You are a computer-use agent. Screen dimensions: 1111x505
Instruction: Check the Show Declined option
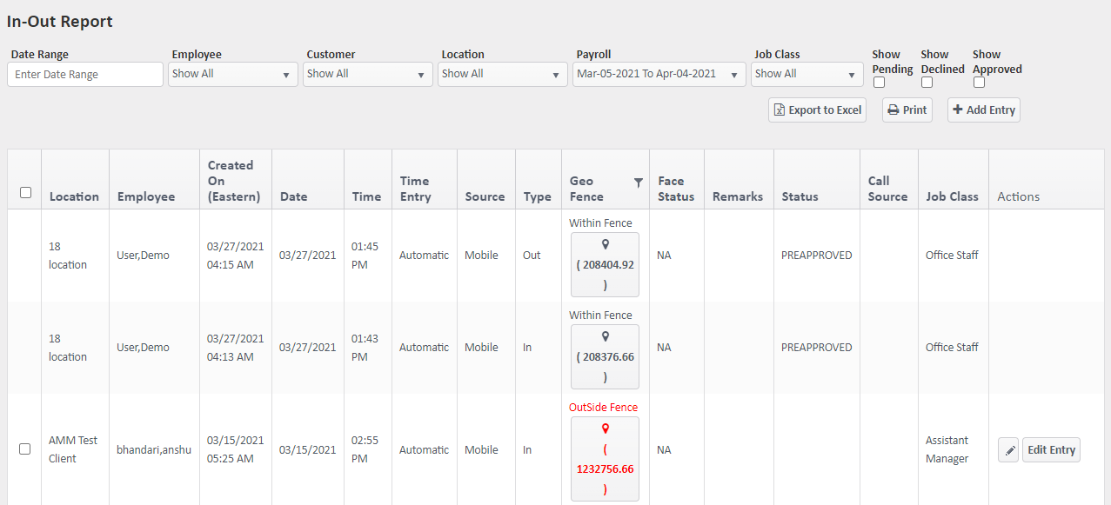tap(927, 82)
